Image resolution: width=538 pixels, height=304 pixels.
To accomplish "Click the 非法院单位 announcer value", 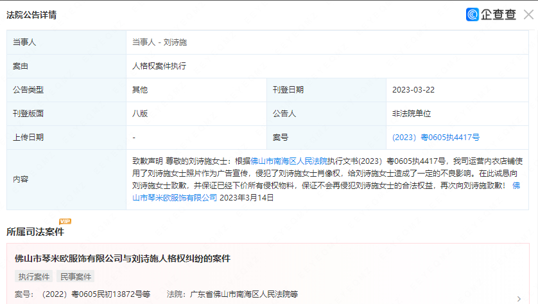I will (x=412, y=114).
